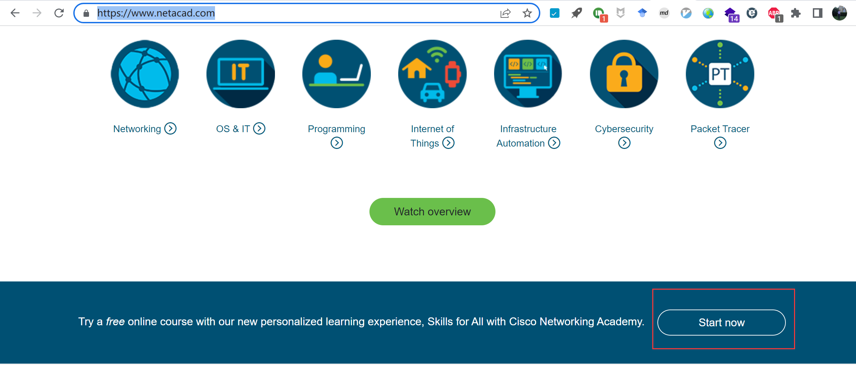Click the Programming category icon
Screen dimensions: 856x365
pos(336,74)
